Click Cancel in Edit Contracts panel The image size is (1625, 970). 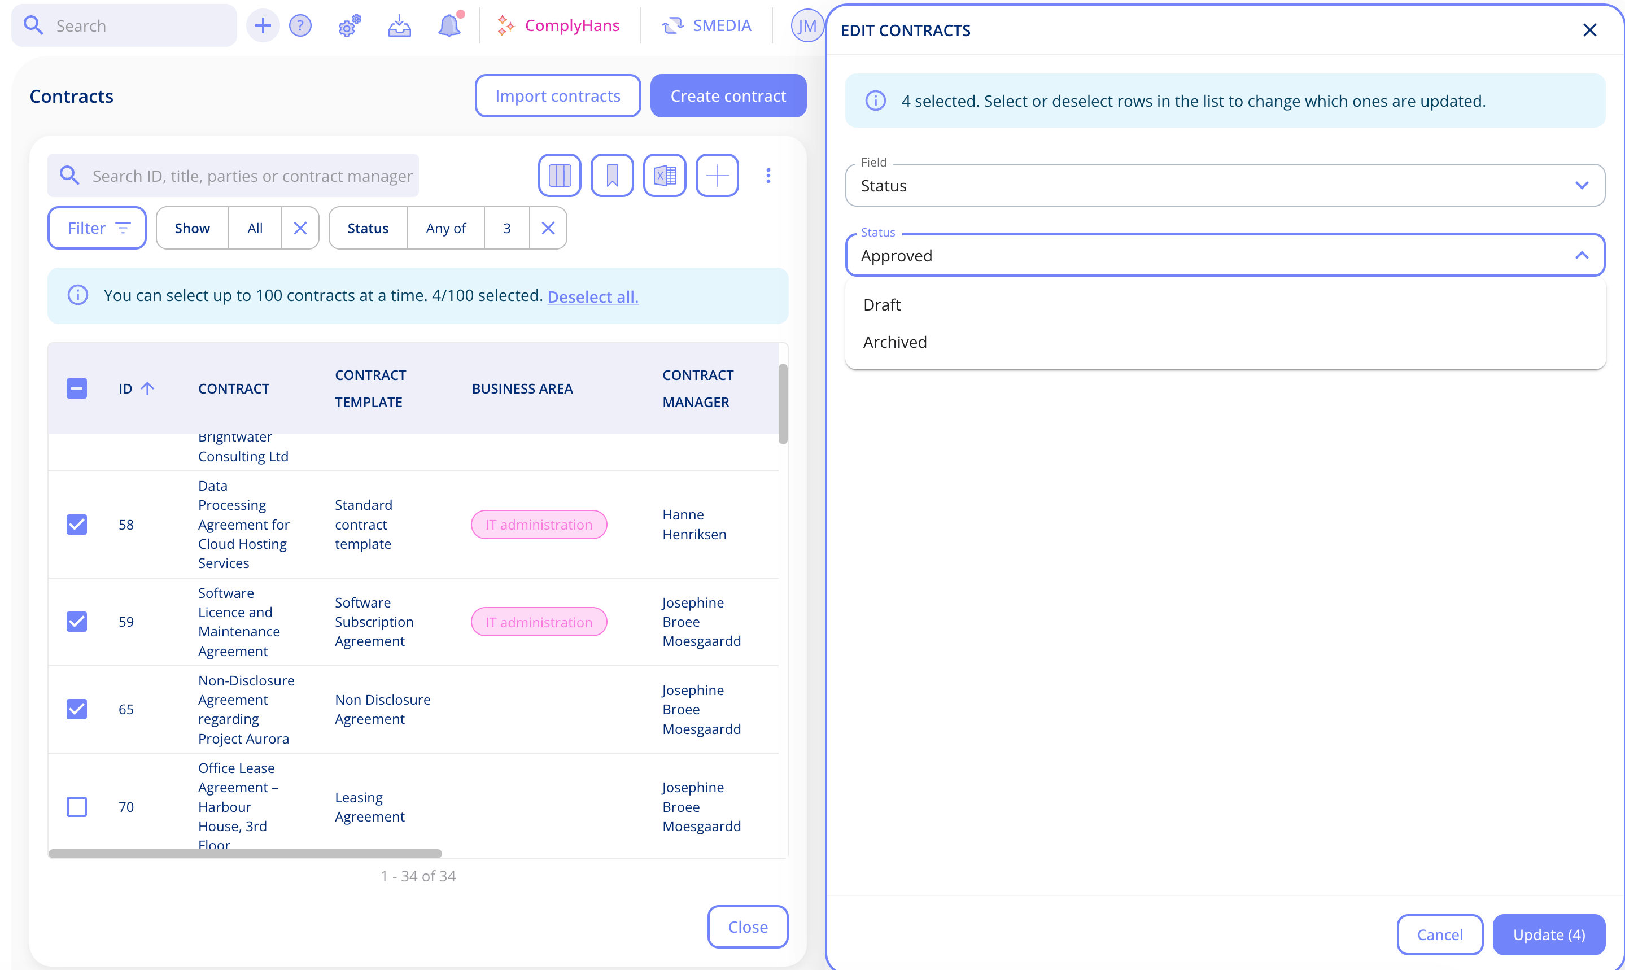(1439, 934)
